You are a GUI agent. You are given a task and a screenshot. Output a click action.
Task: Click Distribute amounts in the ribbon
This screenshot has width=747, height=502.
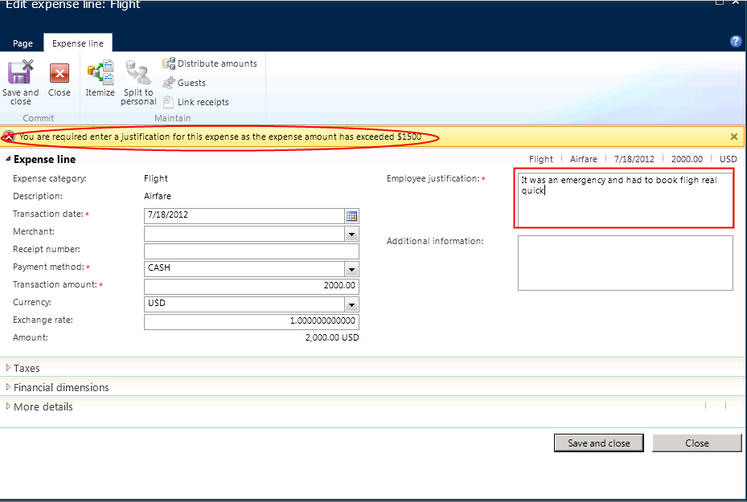click(210, 63)
